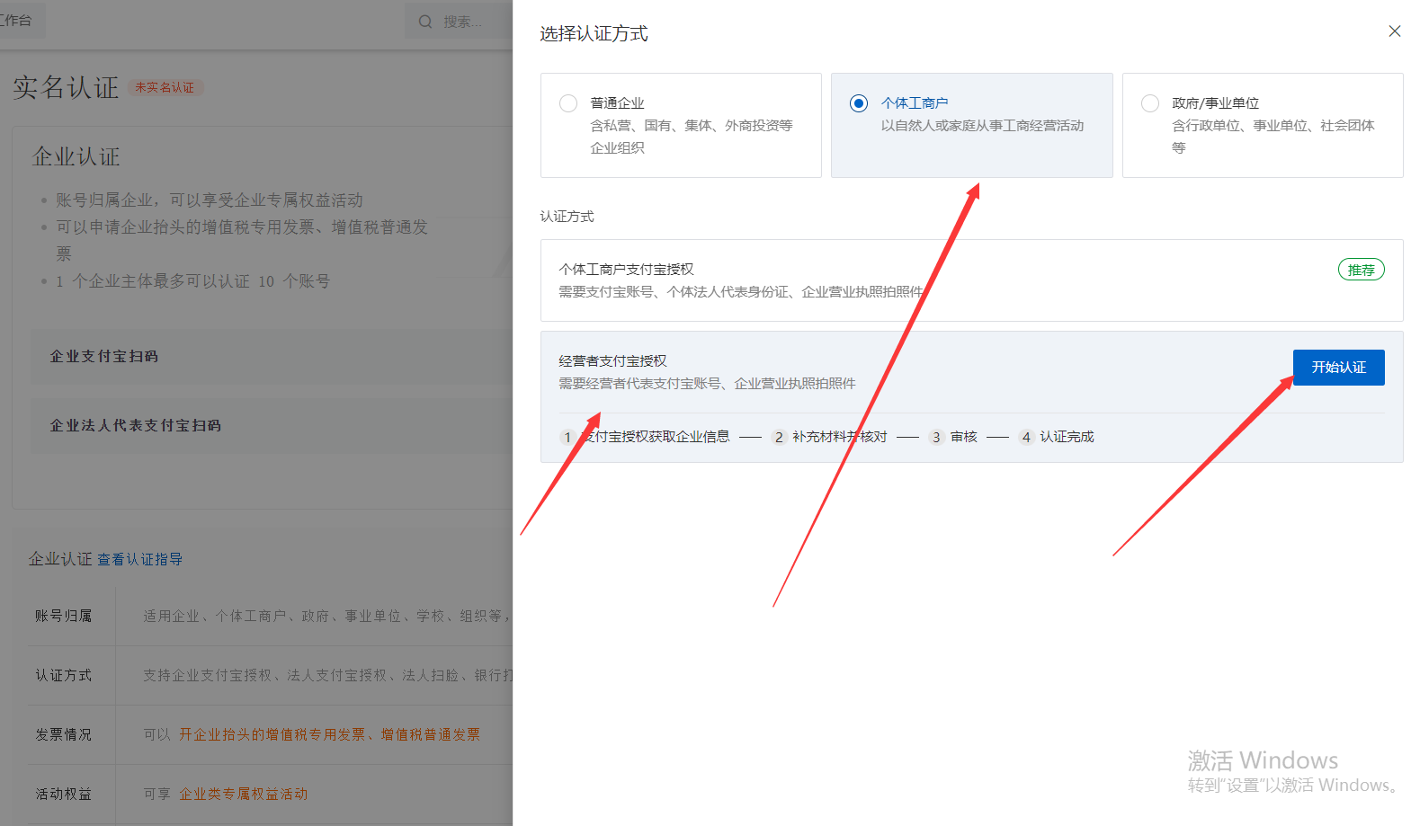Click the search magnifier icon
This screenshot has width=1411, height=826.
pos(425,22)
